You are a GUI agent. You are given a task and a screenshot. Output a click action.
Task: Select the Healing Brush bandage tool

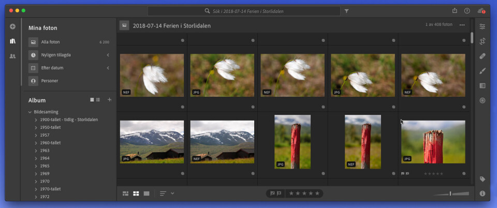[483, 56]
